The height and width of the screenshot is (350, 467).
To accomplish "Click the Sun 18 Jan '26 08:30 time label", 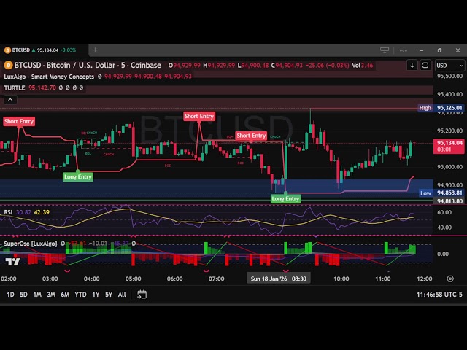I will tap(279, 279).
